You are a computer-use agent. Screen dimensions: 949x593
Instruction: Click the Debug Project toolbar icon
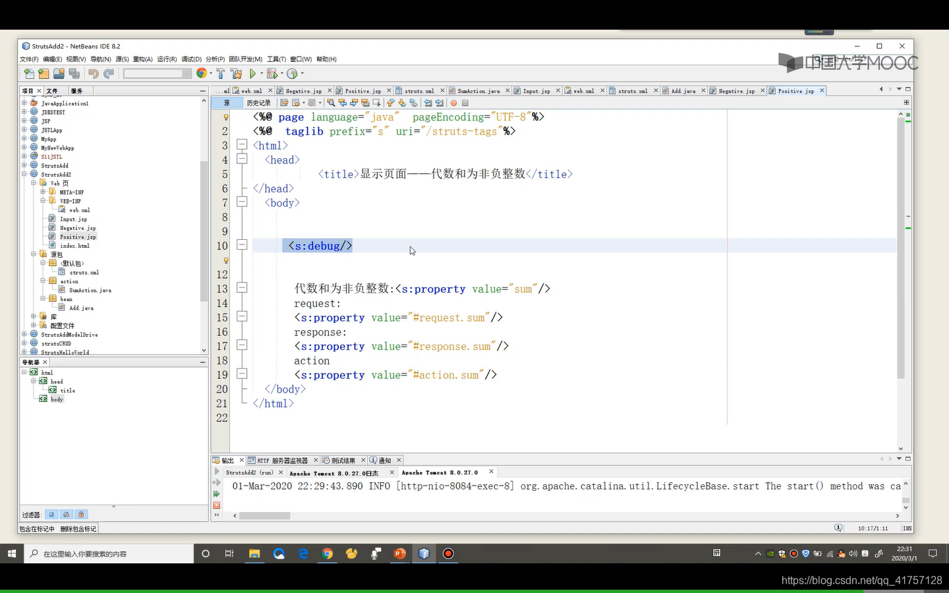272,74
